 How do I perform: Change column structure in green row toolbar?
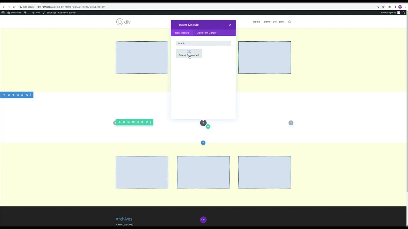133,122
